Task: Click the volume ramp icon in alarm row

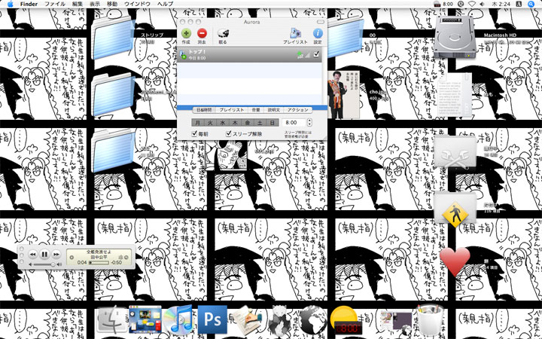Action: 307,55
